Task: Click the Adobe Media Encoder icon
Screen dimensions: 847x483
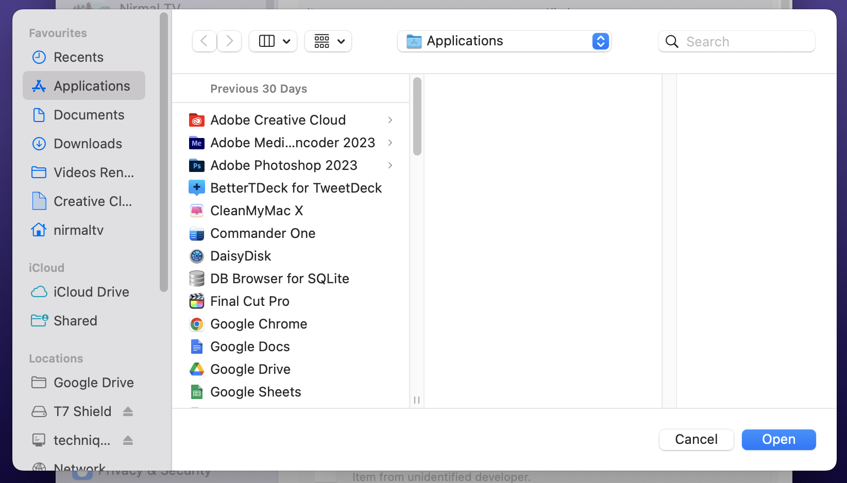Action: point(197,143)
